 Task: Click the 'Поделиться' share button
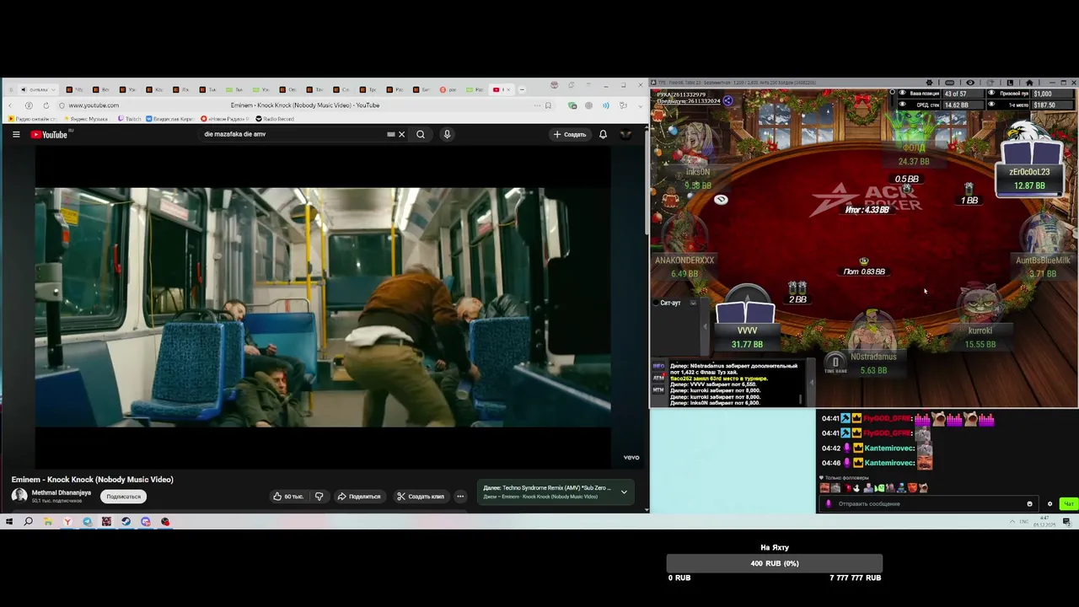tap(359, 497)
